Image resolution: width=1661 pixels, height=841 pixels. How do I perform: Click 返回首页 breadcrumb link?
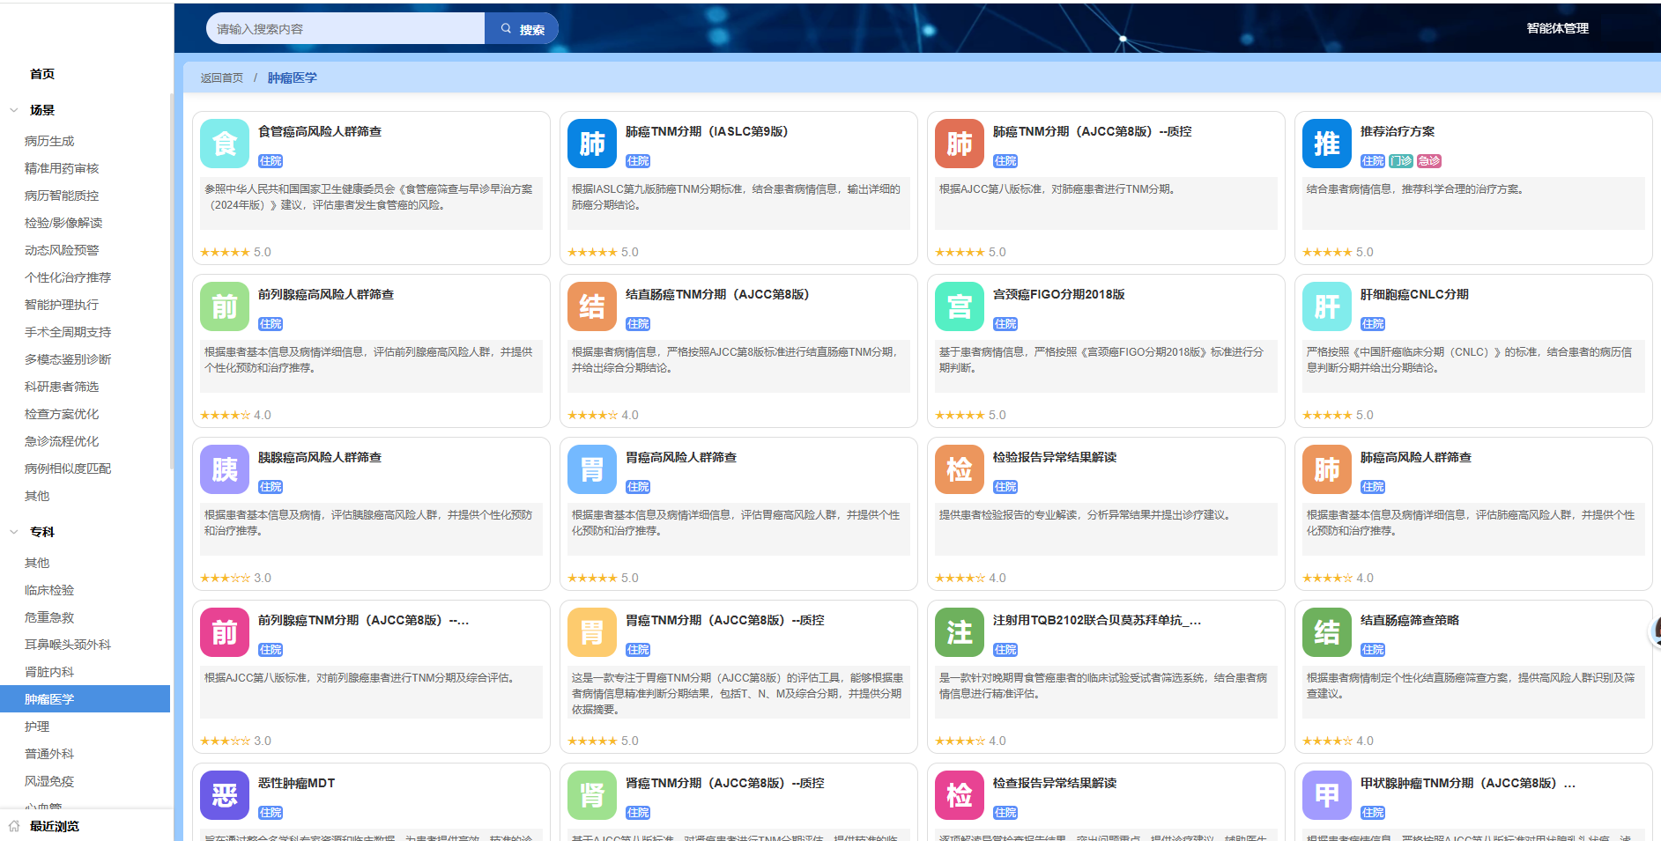[221, 77]
